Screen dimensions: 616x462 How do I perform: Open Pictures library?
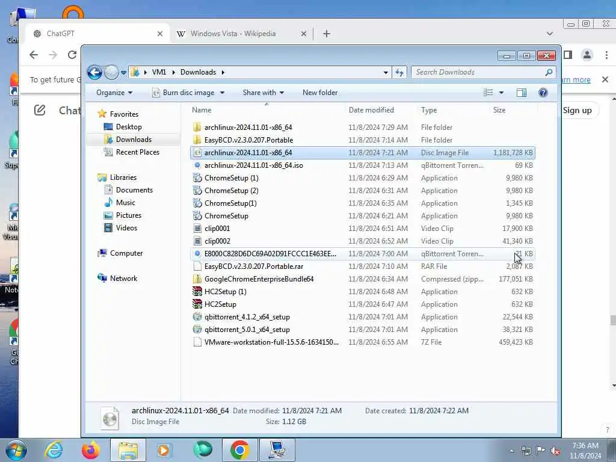129,215
